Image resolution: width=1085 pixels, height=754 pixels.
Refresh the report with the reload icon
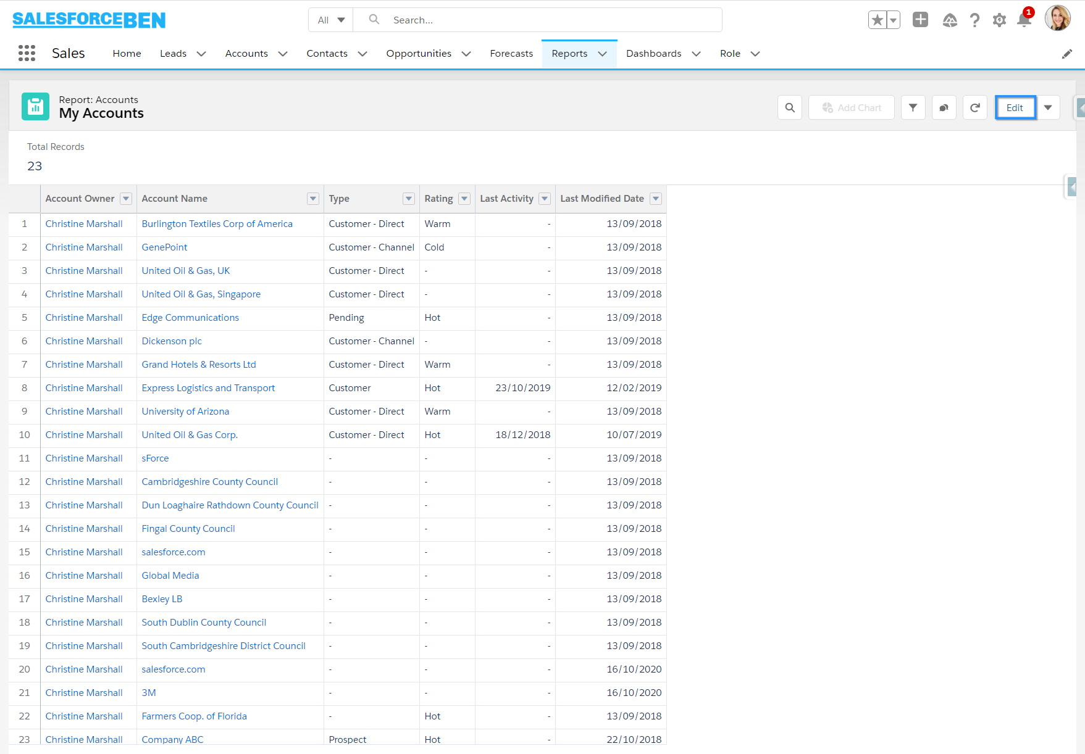point(974,107)
